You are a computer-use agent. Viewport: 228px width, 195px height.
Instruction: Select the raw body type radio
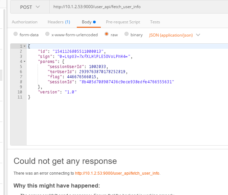click(107, 34)
